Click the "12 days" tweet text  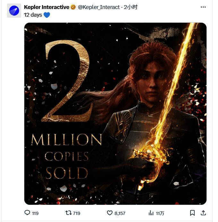click(33, 15)
